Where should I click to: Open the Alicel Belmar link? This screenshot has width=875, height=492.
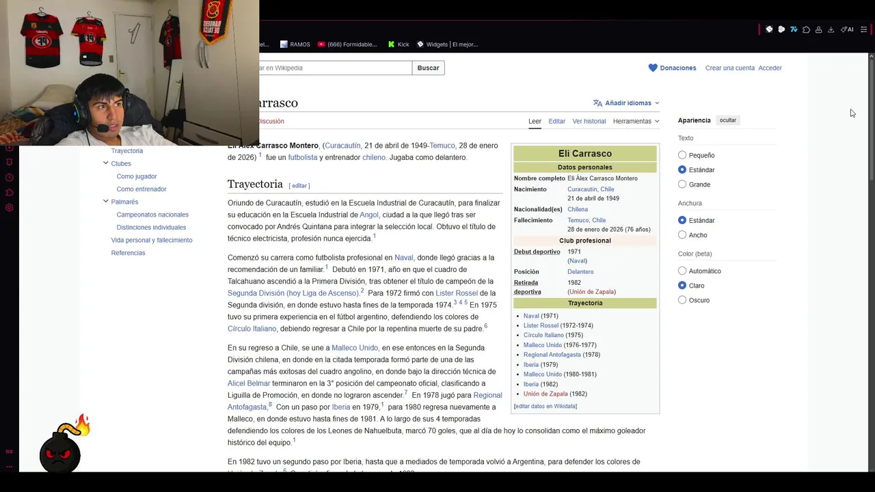tap(249, 383)
